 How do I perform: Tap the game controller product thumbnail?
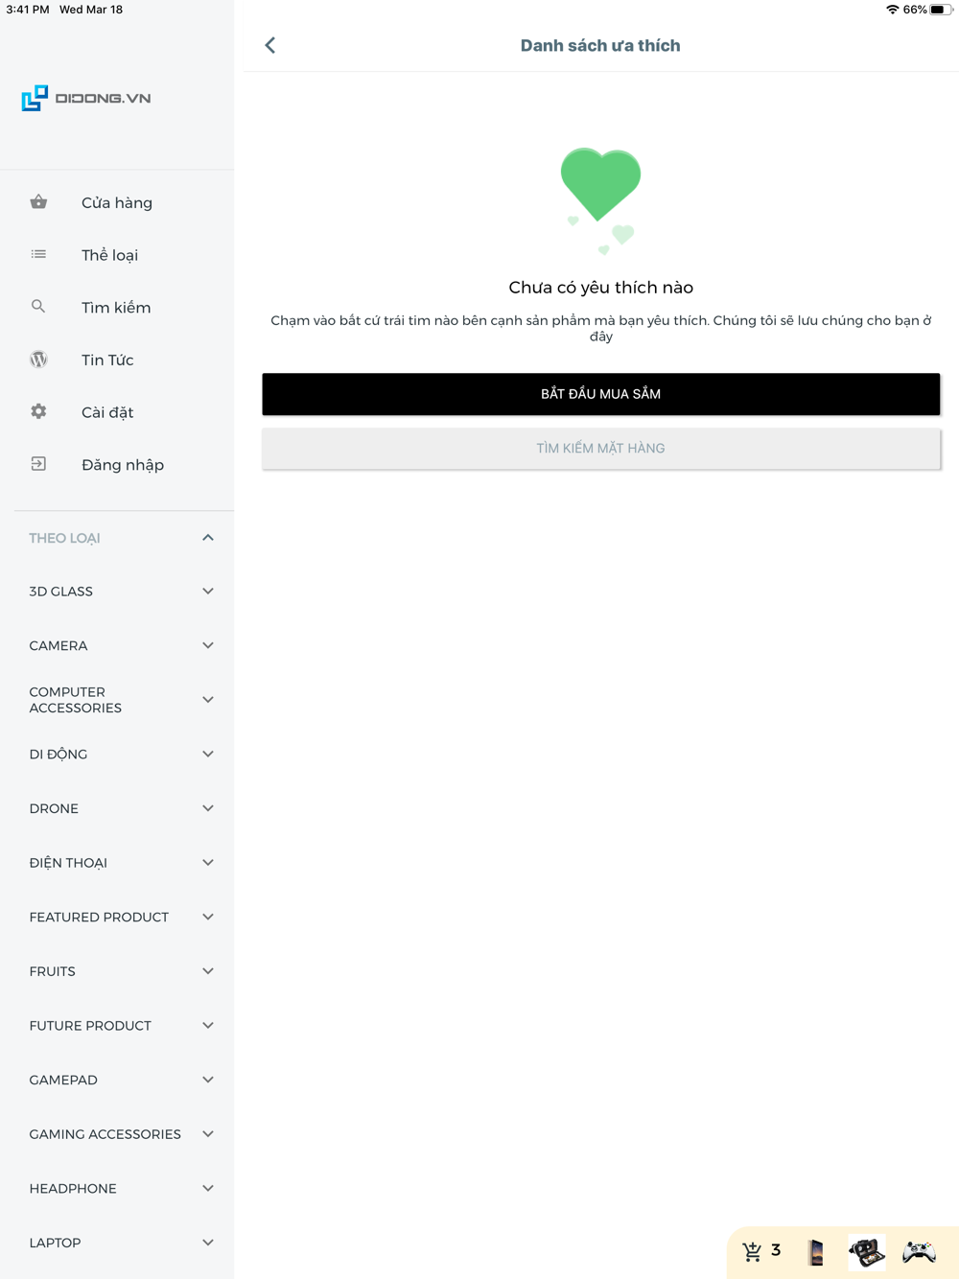pyautogui.click(x=919, y=1252)
